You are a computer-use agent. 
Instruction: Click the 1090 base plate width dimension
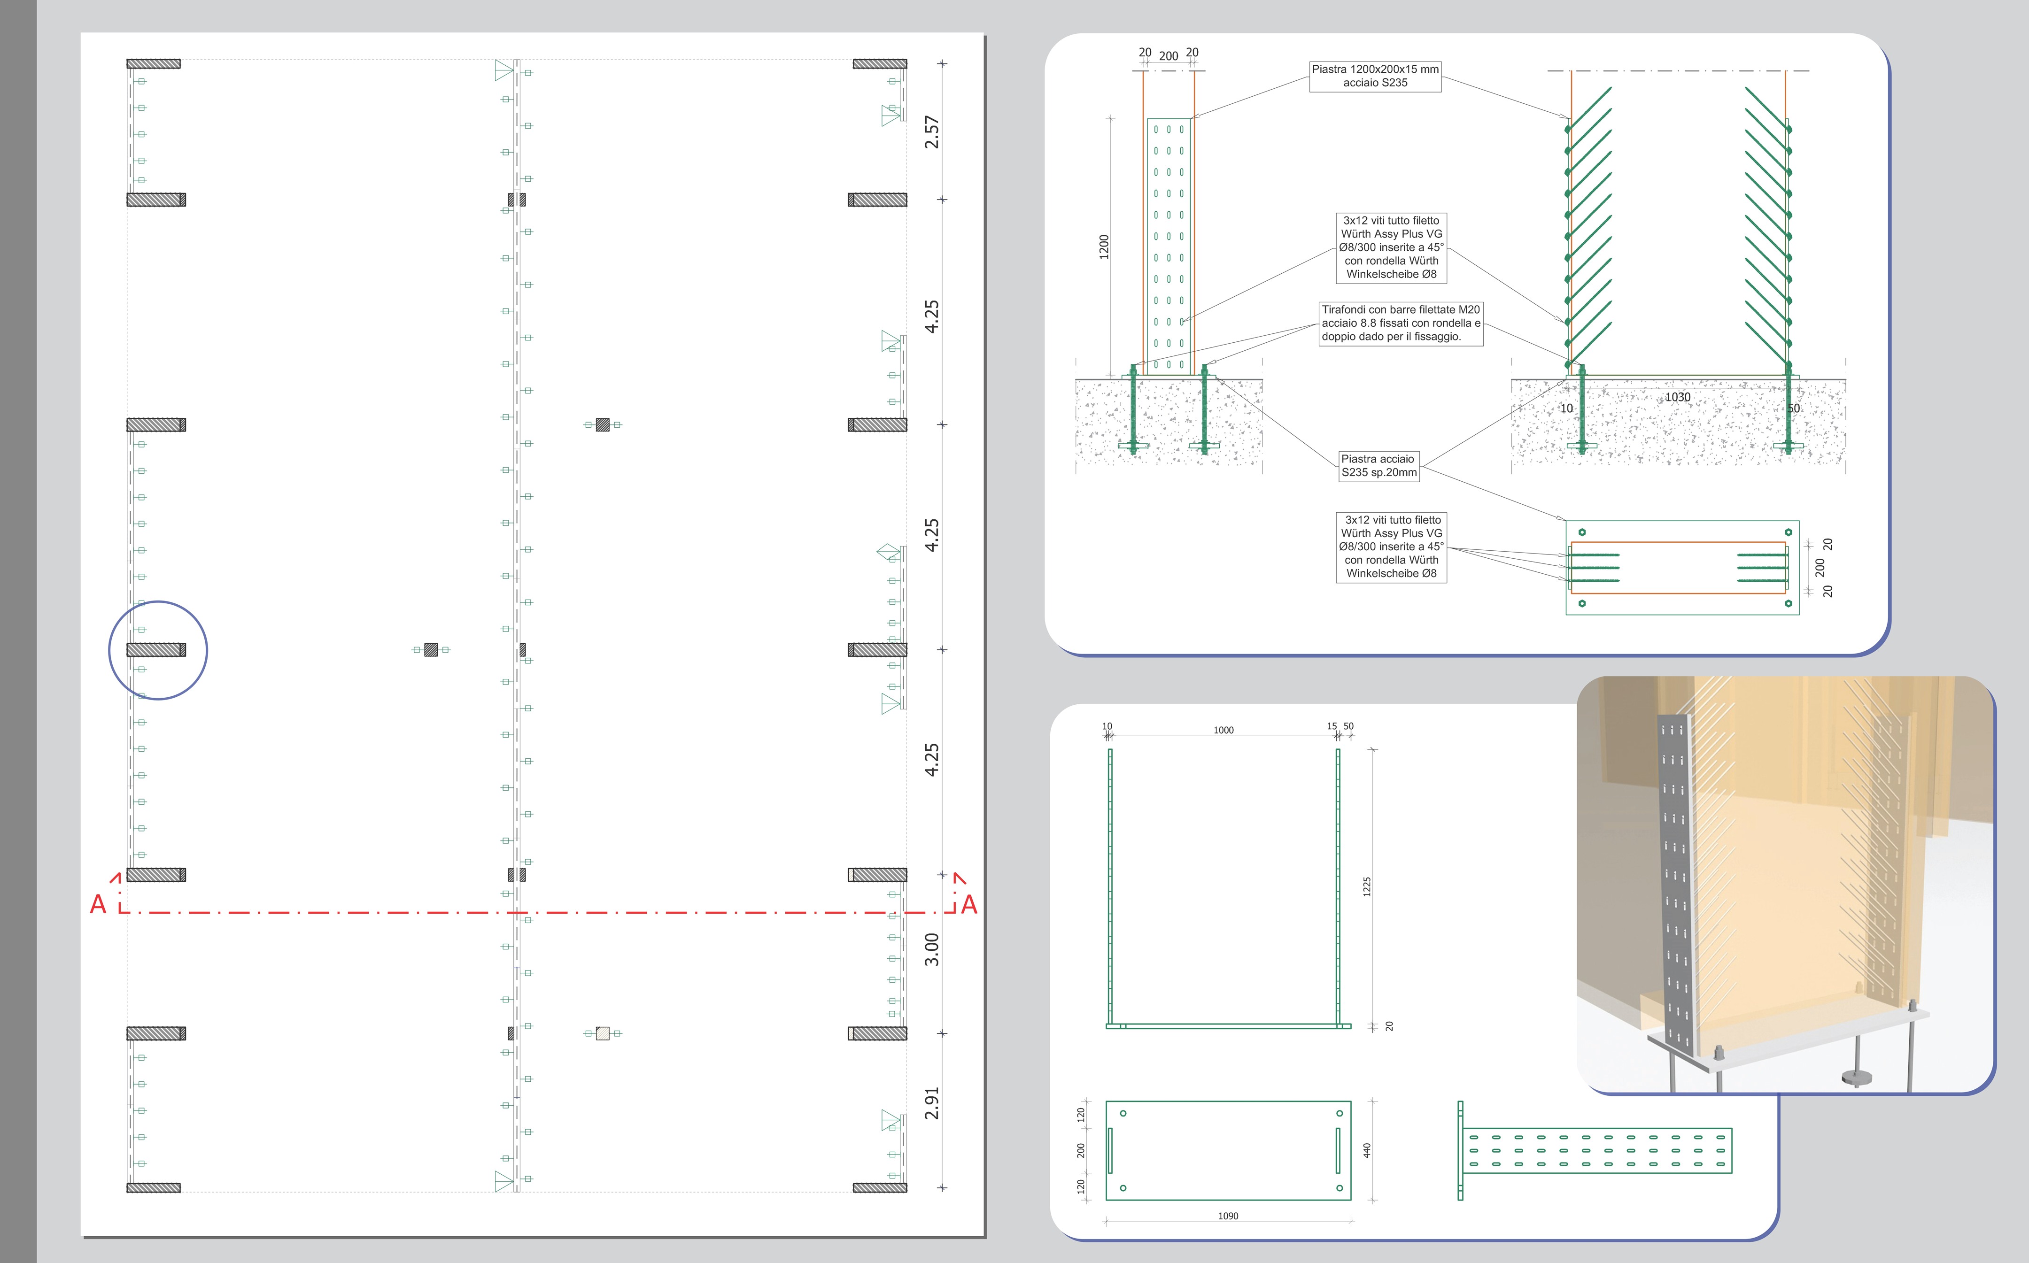tap(1228, 1216)
